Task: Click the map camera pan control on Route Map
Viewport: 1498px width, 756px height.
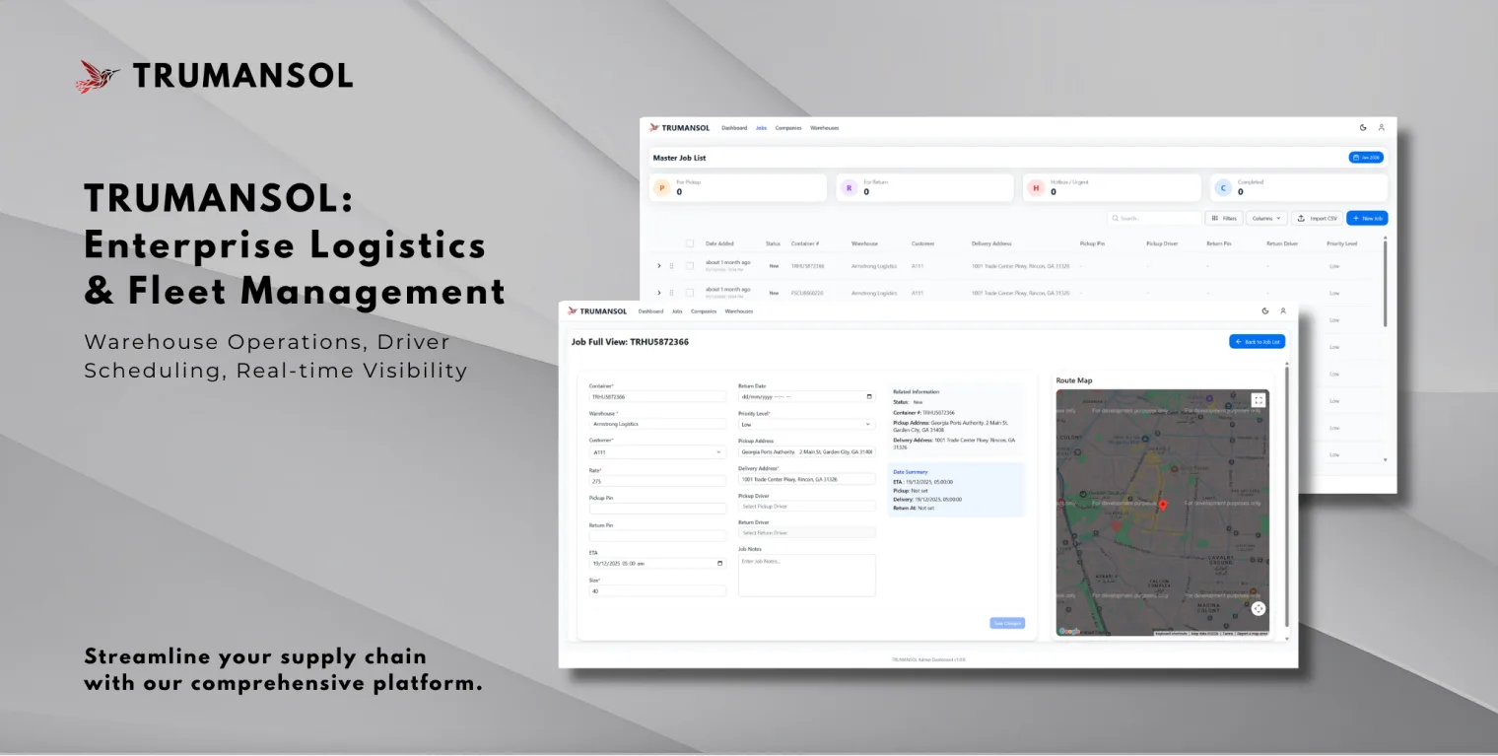Action: point(1259,608)
